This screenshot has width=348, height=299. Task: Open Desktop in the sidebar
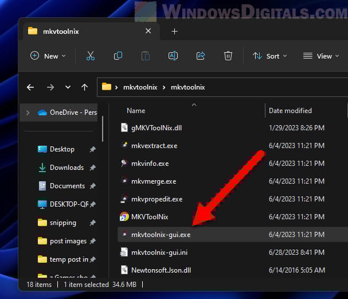point(62,149)
